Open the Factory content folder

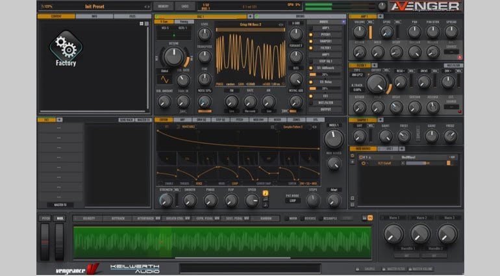pyautogui.click(x=66, y=48)
